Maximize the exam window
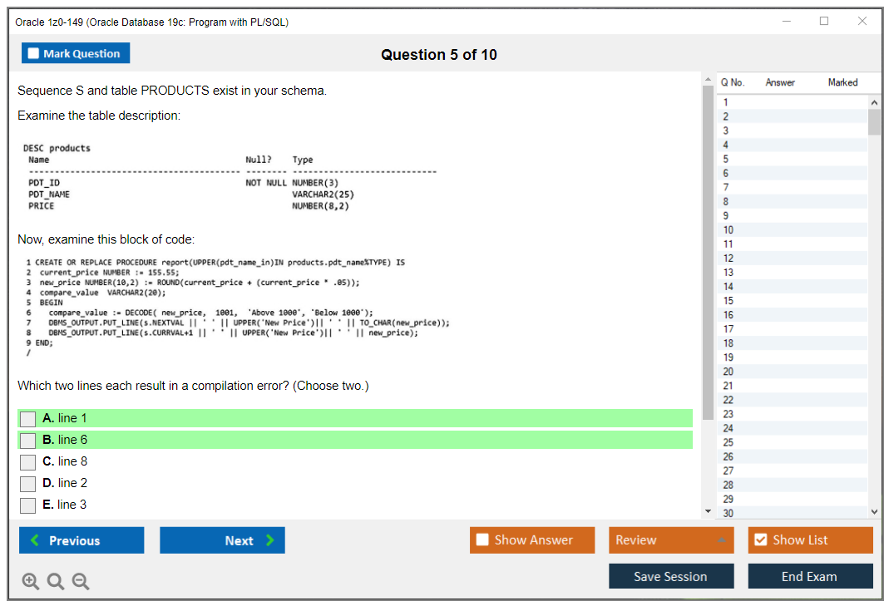Screen dimensions: 894x611 pos(823,22)
